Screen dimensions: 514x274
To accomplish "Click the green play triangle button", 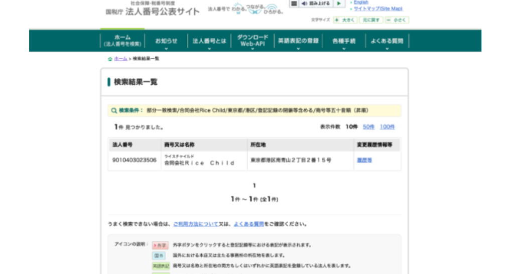I will point(340,4).
